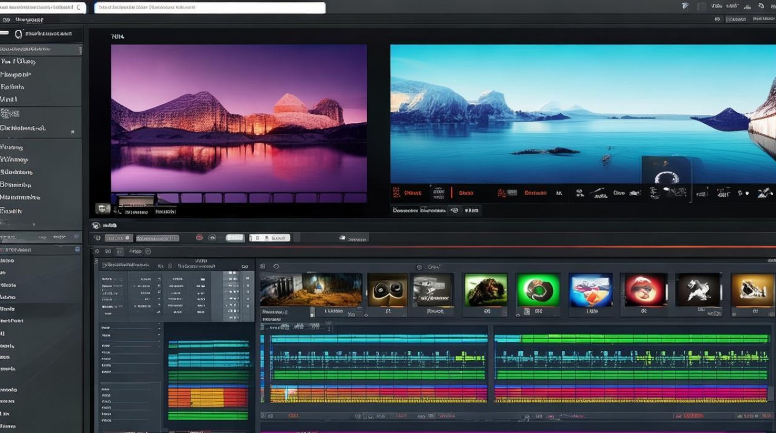The width and height of the screenshot is (776, 433).
Task: Click the cyan clip on the top timeline track
Action: click(378, 339)
